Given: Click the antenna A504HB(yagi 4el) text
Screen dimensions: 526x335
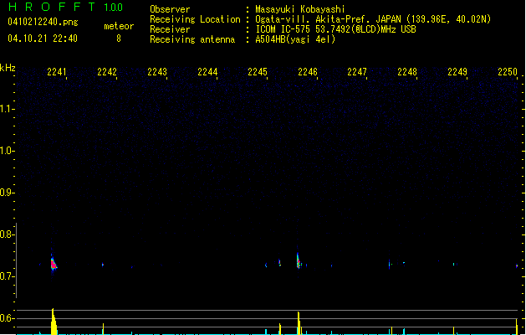Looking at the screenshot, I should [x=295, y=39].
